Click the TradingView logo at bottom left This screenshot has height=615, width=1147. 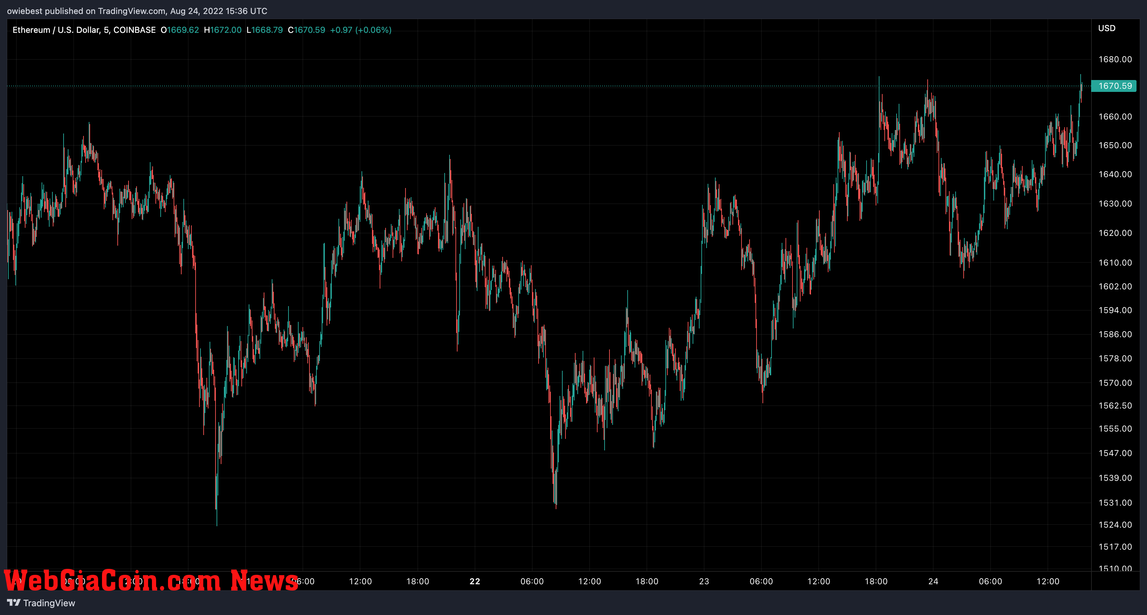[41, 602]
